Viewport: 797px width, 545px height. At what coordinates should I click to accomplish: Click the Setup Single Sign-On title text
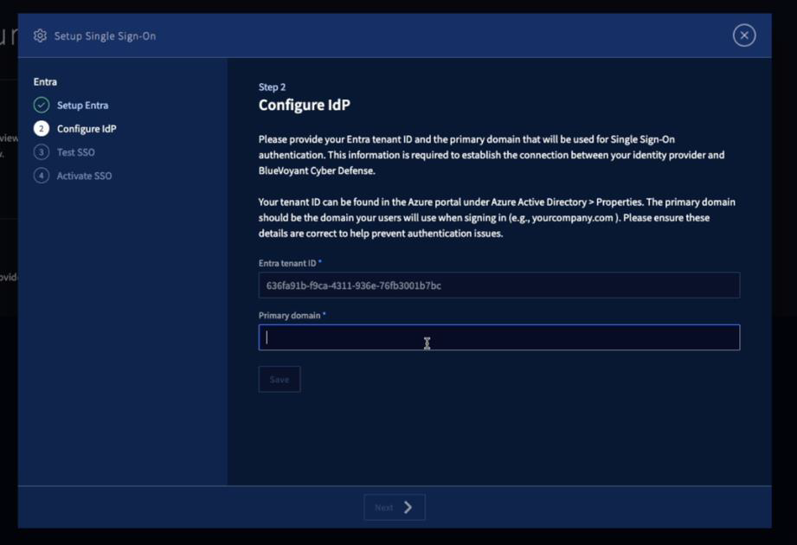tap(106, 36)
